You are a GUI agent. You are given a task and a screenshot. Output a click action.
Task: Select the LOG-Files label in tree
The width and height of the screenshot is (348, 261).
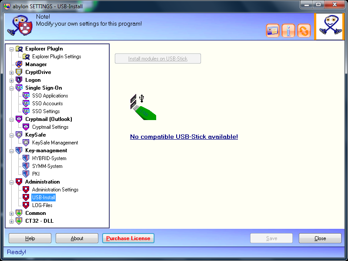pos(42,205)
